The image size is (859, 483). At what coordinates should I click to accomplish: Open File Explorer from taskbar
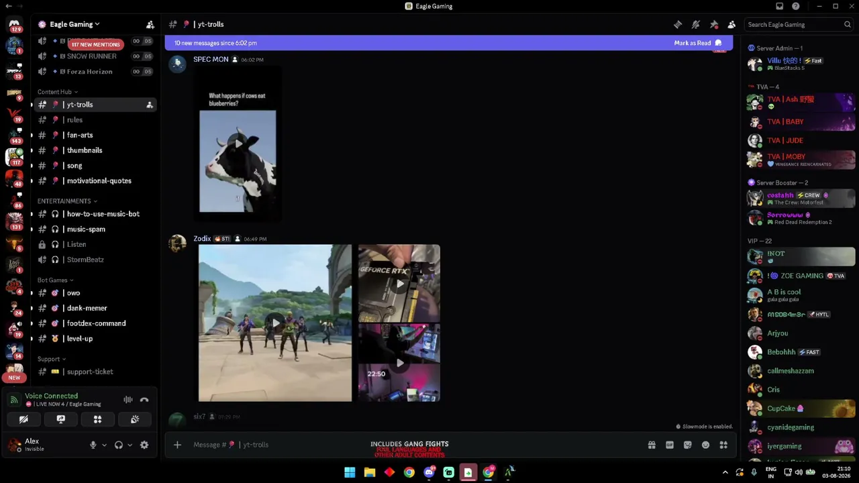pyautogui.click(x=370, y=472)
